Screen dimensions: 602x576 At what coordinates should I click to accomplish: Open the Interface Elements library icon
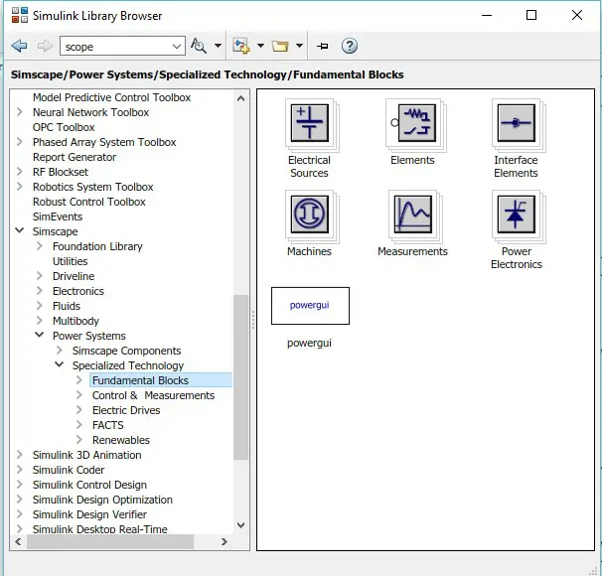pos(516,125)
